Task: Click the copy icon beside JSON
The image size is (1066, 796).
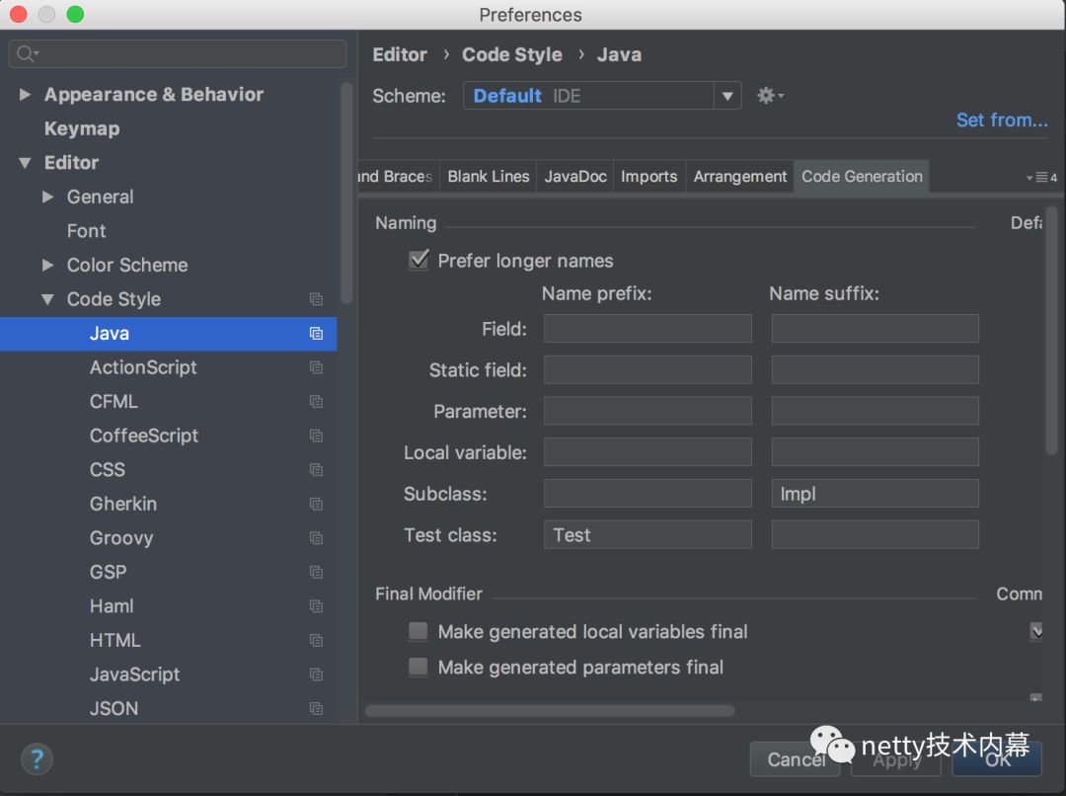Action: 316,708
